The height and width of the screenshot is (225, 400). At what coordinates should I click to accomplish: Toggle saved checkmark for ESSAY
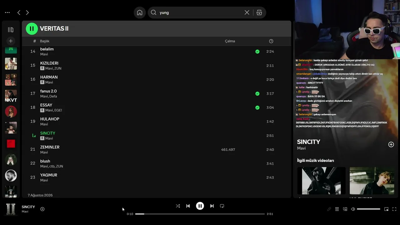click(257, 107)
